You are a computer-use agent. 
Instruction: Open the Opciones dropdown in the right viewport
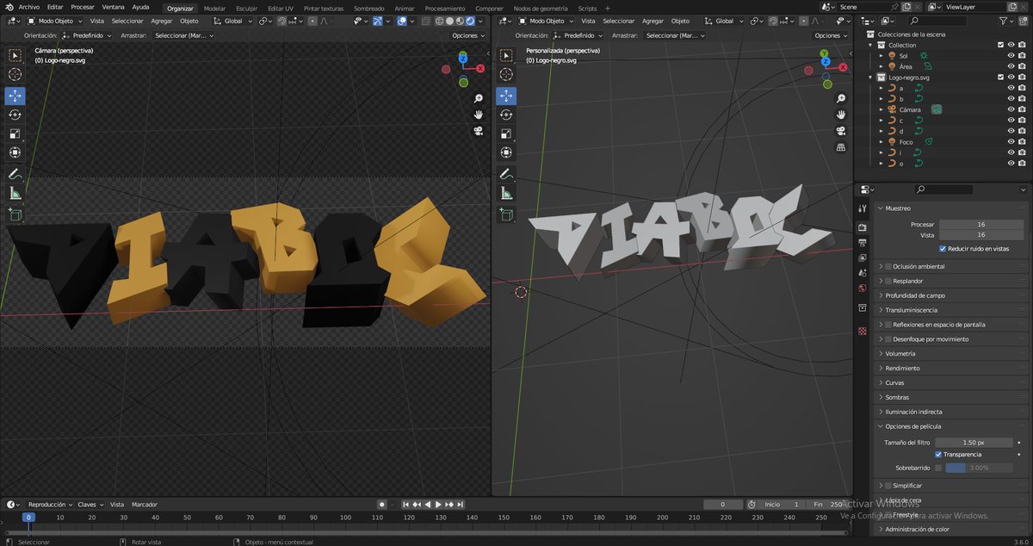pos(830,35)
